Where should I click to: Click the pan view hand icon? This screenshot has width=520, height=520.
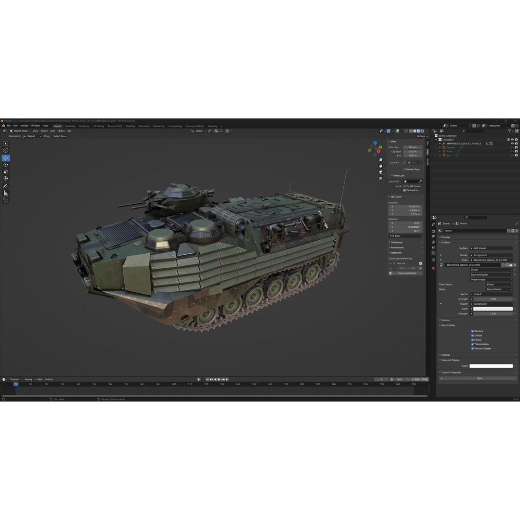coord(380,166)
